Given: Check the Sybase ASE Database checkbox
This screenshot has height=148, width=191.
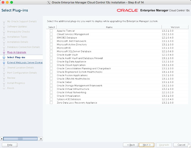Looking at the screenshot, I should (x=51, y=99).
